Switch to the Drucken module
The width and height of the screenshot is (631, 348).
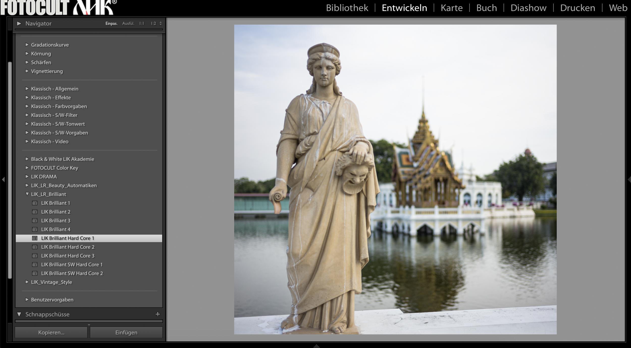pyautogui.click(x=577, y=8)
